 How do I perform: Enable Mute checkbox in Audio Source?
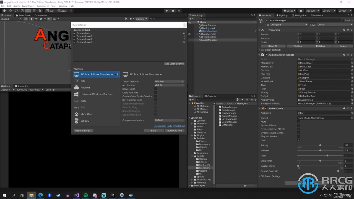pyautogui.click(x=298, y=122)
